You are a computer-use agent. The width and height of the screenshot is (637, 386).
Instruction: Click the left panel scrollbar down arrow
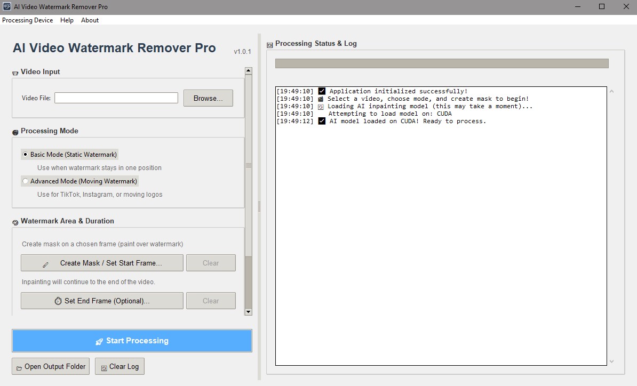249,312
